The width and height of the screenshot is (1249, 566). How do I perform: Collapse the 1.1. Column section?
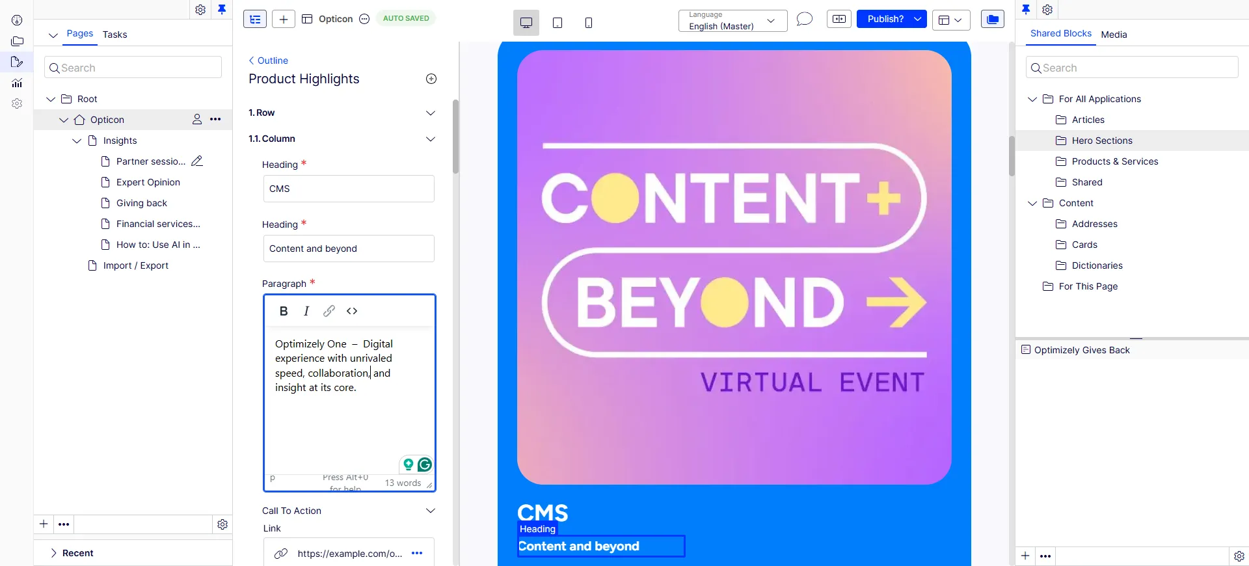click(x=431, y=139)
